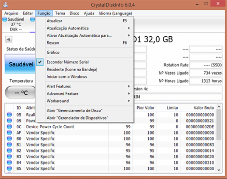The image size is (227, 179).
Task: Click the CrystalDiskInfo app icon in title bar
Action: (x=5, y=5)
